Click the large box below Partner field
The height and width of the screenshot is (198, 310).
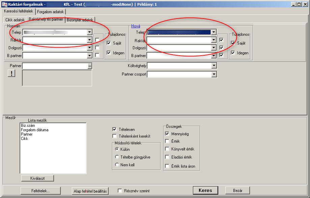[x=57, y=78]
